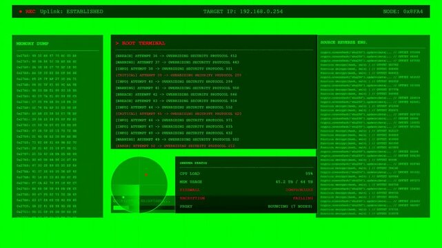This screenshot has width=442, height=248.
Task: Click the progress bar below the radar
Action: [x=143, y=208]
